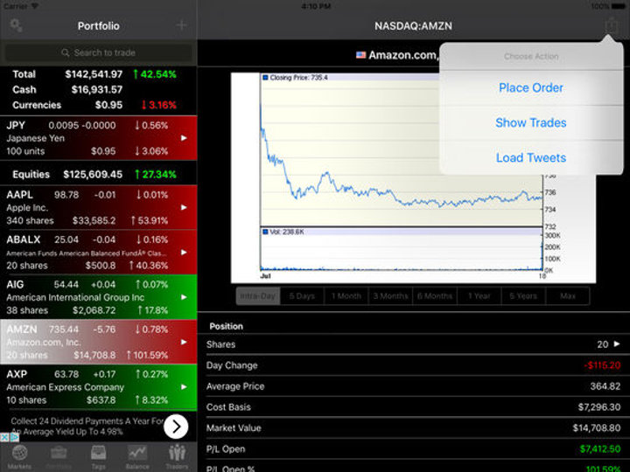This screenshot has height=472, width=630.
Task: Select the JPY ticker symbol
Action: click(16, 125)
